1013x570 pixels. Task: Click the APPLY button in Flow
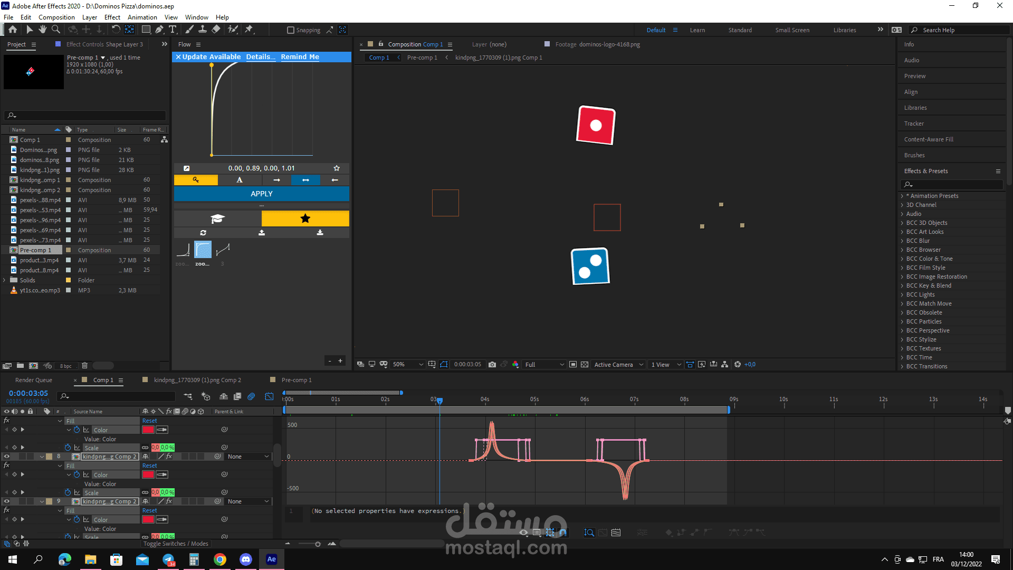tap(262, 194)
